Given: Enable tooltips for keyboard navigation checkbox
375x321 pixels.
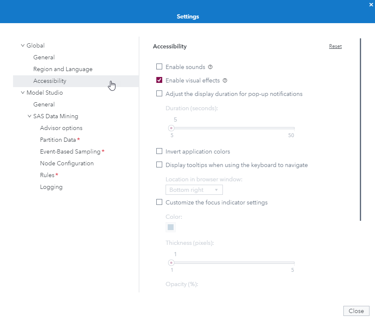Looking at the screenshot, I should [159, 165].
